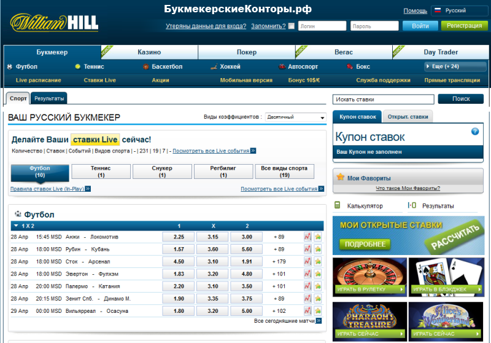Open statistics icon for Сток - Арсенал
The height and width of the screenshot is (343, 491).
pyautogui.click(x=307, y=261)
